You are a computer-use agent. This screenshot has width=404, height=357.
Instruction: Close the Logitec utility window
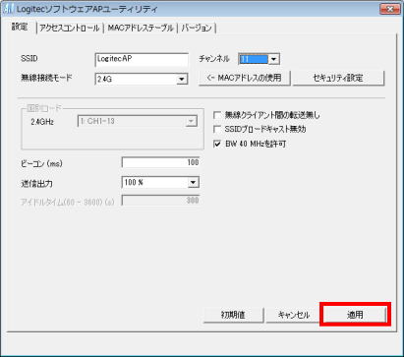[x=390, y=10]
